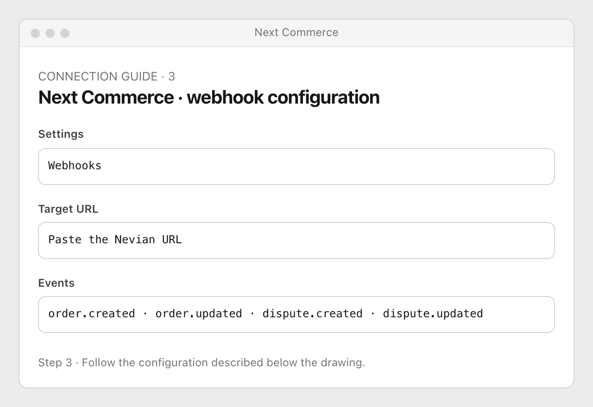Click the 'Next Commerce · webhook configuration' heading
Viewport: 593px width, 407px height.
209,98
